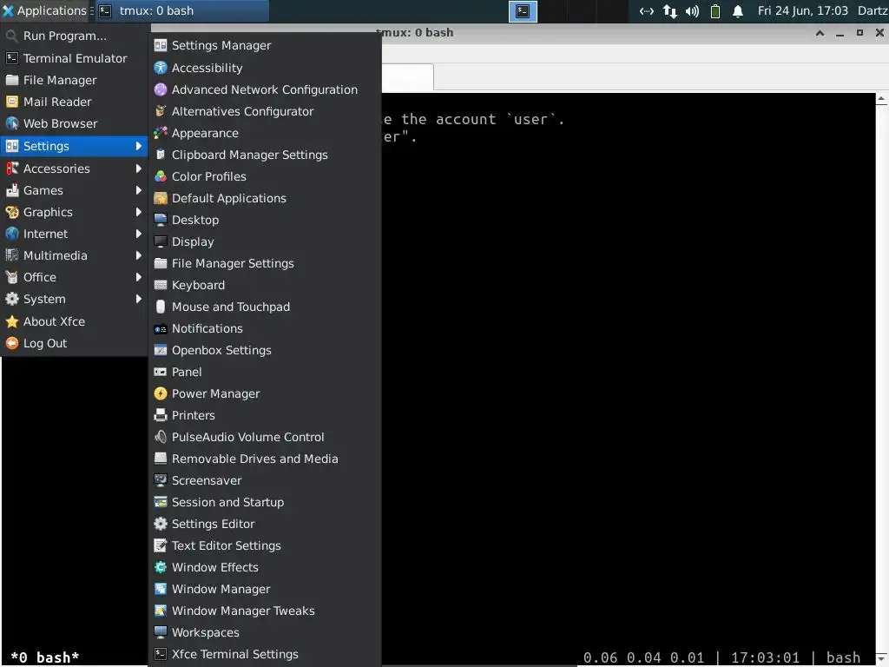Click the Advanced Network Configuration purple icon
The image size is (889, 667).
click(161, 89)
